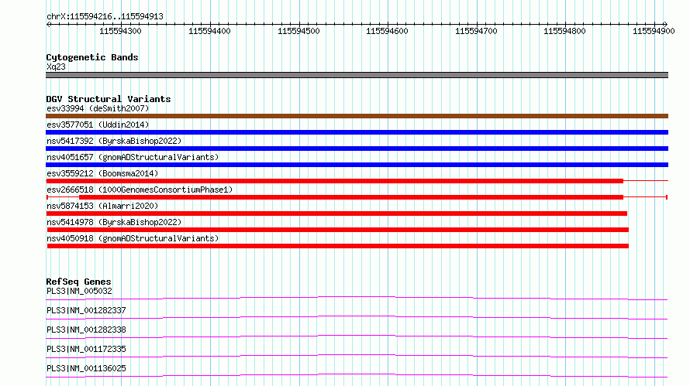Select the blue nsv5417392 variant bar
This screenshot has width=690, height=386.
point(357,149)
